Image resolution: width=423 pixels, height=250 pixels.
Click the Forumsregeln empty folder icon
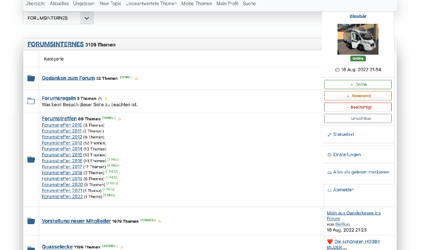click(31, 101)
